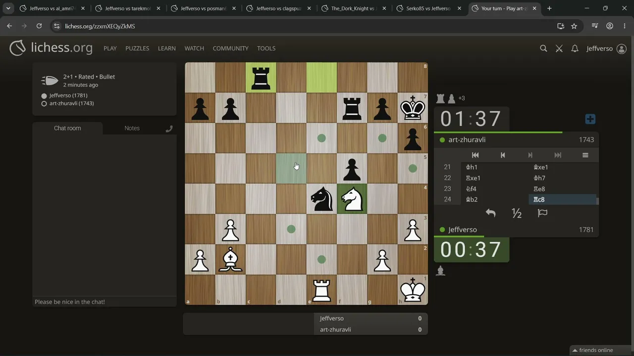View site information icon in address bar

tap(56, 26)
